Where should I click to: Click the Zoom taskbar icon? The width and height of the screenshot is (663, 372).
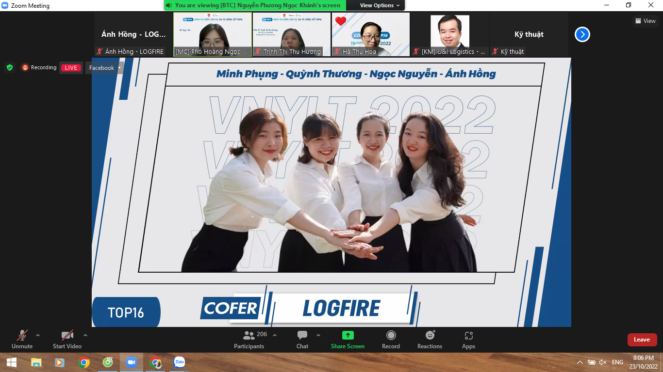(x=132, y=362)
